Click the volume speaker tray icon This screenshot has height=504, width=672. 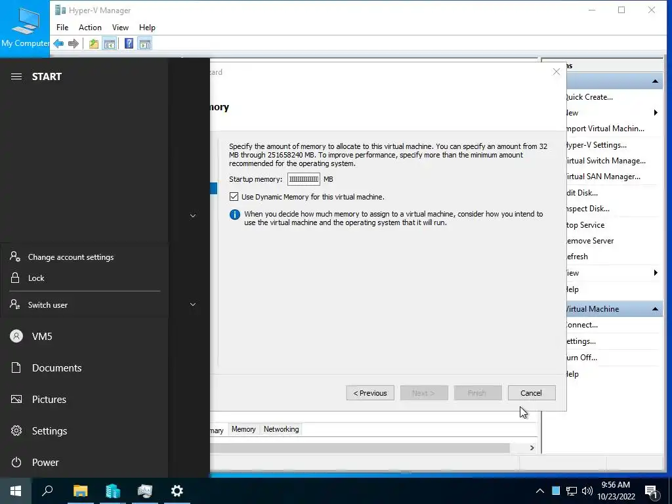point(587,491)
